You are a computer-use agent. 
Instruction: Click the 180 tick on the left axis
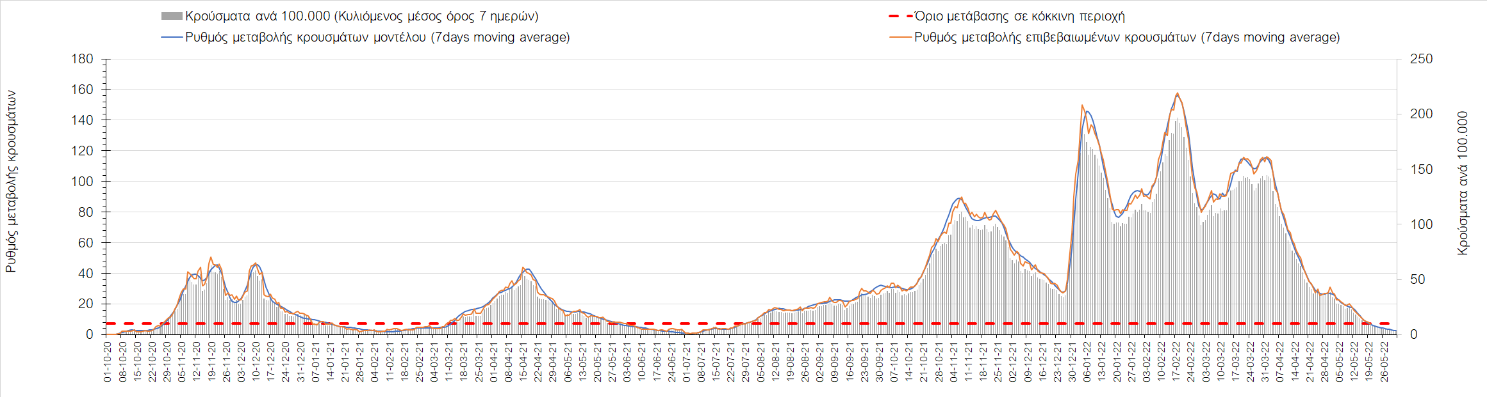tap(82, 59)
